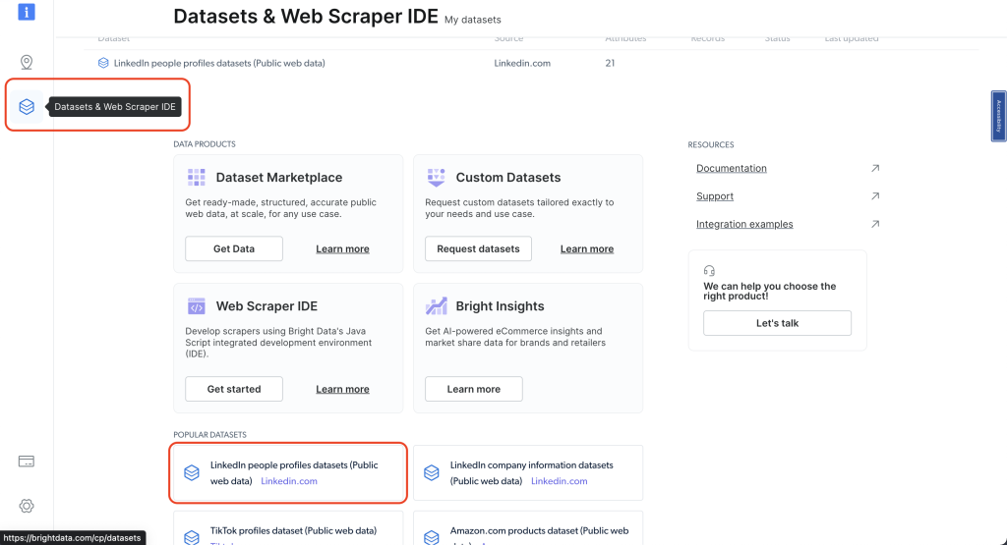Click Get started under Web Scraper IDE

coord(234,389)
